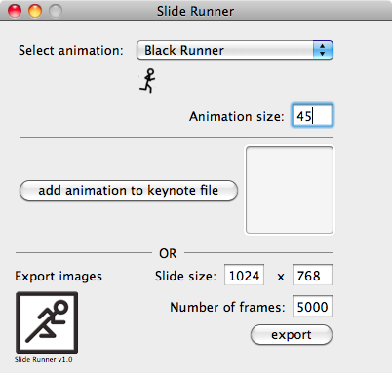Click the Slide size label
The height and width of the screenshot is (373, 392).
185,276
